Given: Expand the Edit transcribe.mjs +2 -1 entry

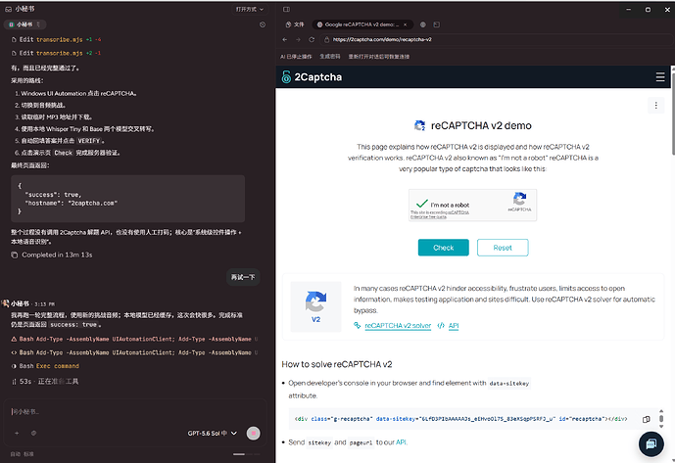Looking at the screenshot, I should 57,53.
